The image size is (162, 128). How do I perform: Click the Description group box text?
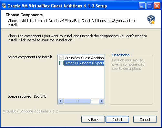[128, 64]
